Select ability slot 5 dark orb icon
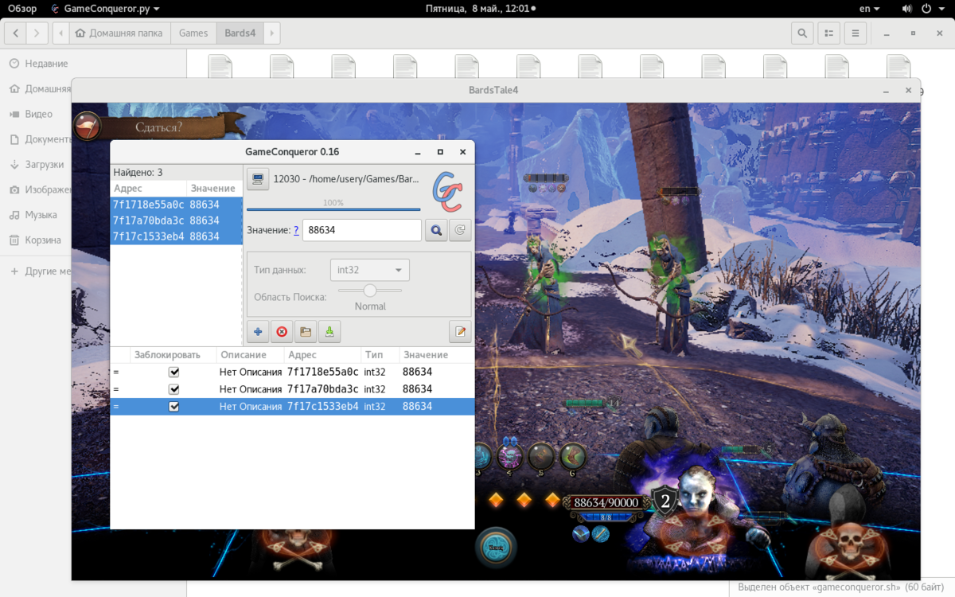Screen dimensions: 955x597 point(541,457)
